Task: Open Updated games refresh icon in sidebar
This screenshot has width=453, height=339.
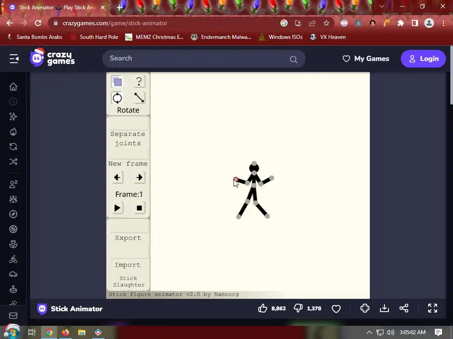Action: tap(13, 147)
